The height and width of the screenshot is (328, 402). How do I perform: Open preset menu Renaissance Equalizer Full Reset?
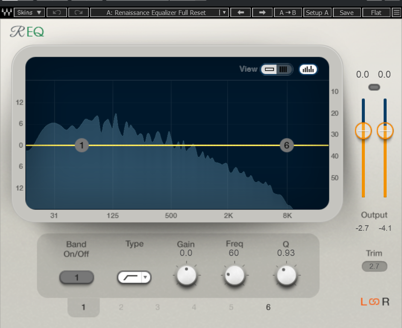point(156,12)
